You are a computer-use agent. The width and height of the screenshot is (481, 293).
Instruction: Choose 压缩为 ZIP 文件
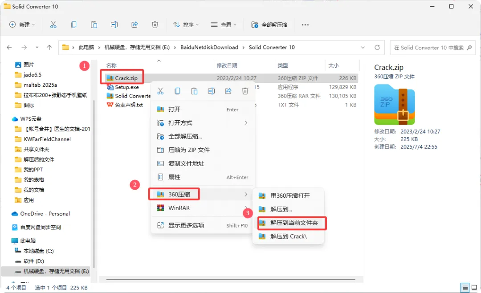[x=203, y=150]
